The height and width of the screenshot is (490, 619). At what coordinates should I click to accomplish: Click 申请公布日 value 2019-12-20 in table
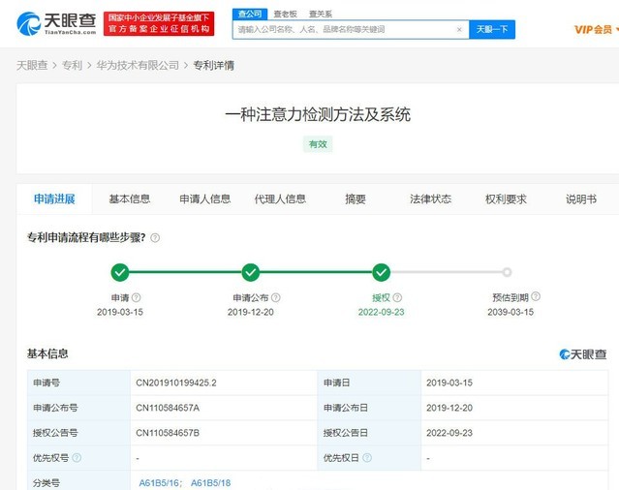pos(449,408)
